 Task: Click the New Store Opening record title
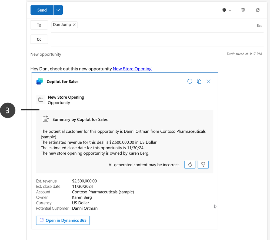tap(66, 97)
